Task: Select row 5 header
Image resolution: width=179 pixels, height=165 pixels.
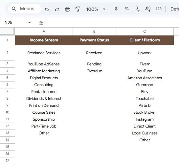Action: (8, 78)
